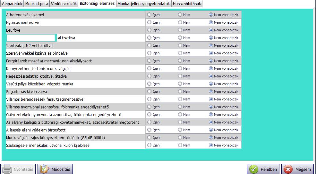Select Nem vonatkozik for 'Inertizálva, N2-vel feltöltve'
Image resolution: width=316 pixels, height=174 pixels.
(224, 45)
